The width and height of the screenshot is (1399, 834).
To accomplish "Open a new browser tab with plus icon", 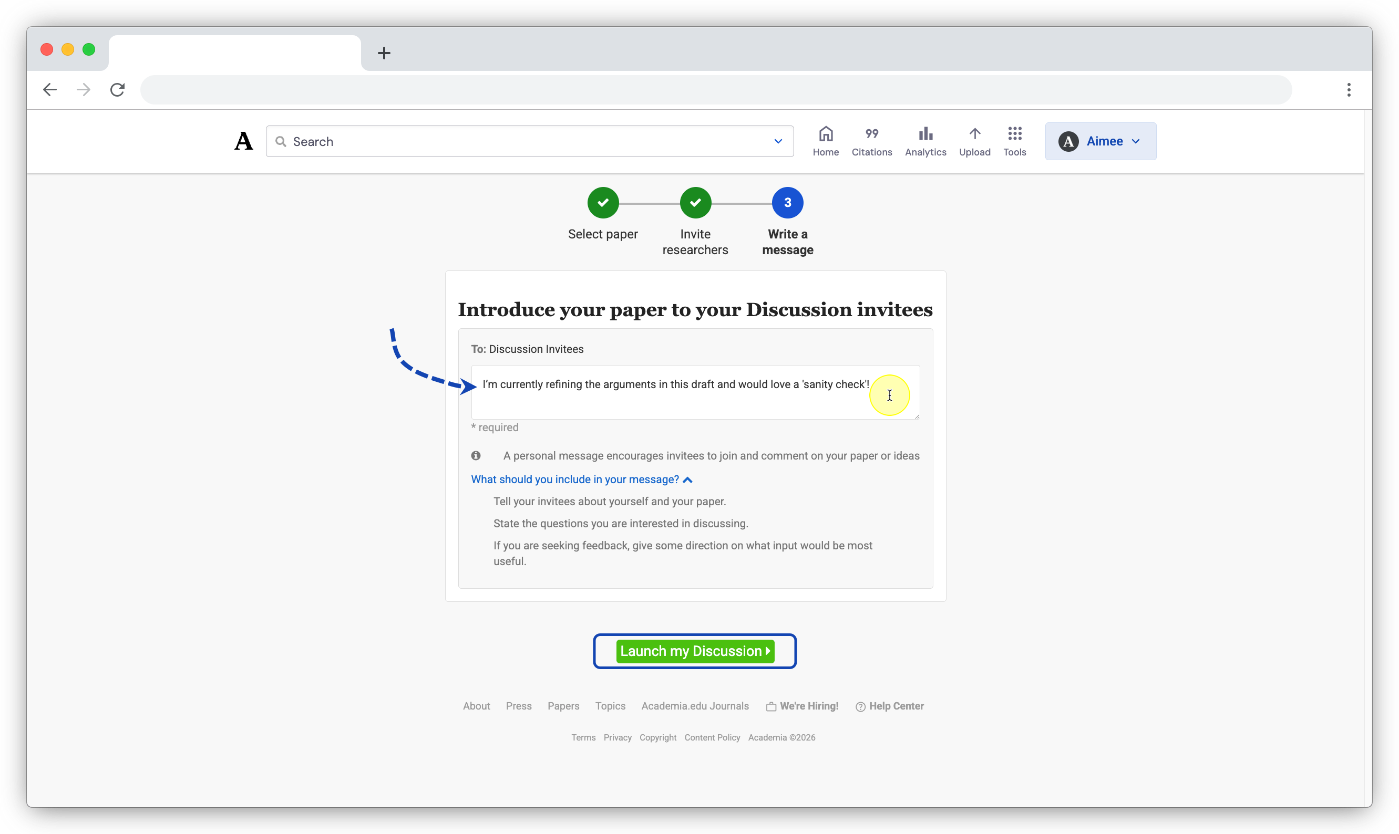I will [384, 53].
